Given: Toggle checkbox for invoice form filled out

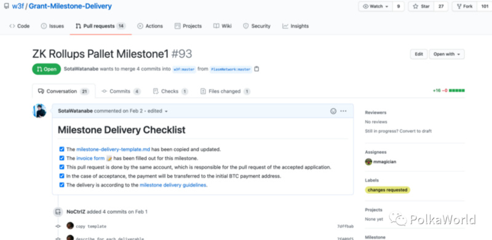Looking at the screenshot, I should click(x=62, y=158).
